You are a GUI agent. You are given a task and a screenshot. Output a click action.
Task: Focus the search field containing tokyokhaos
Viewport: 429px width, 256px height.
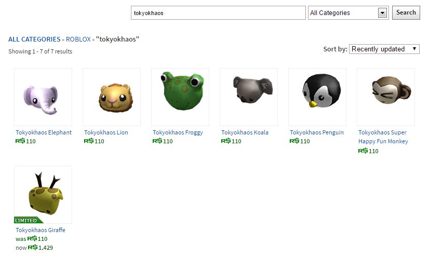218,13
